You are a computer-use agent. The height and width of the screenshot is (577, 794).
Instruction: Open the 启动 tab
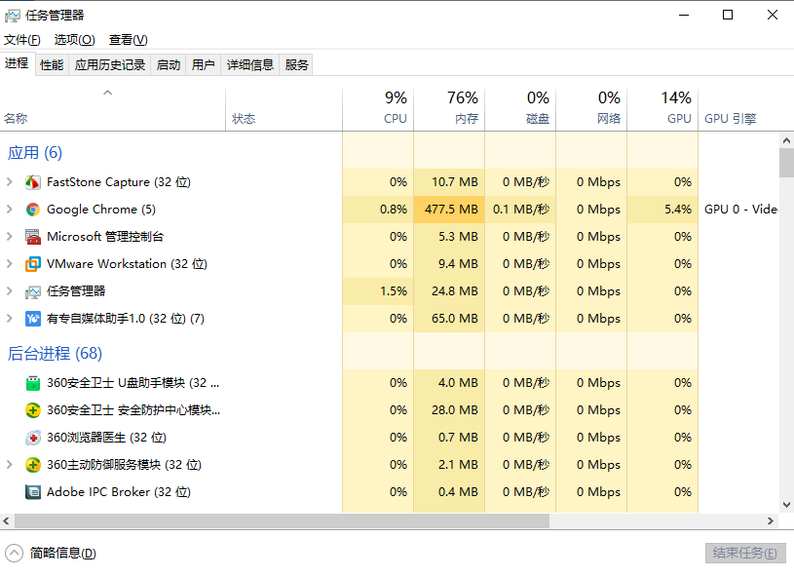[169, 65]
